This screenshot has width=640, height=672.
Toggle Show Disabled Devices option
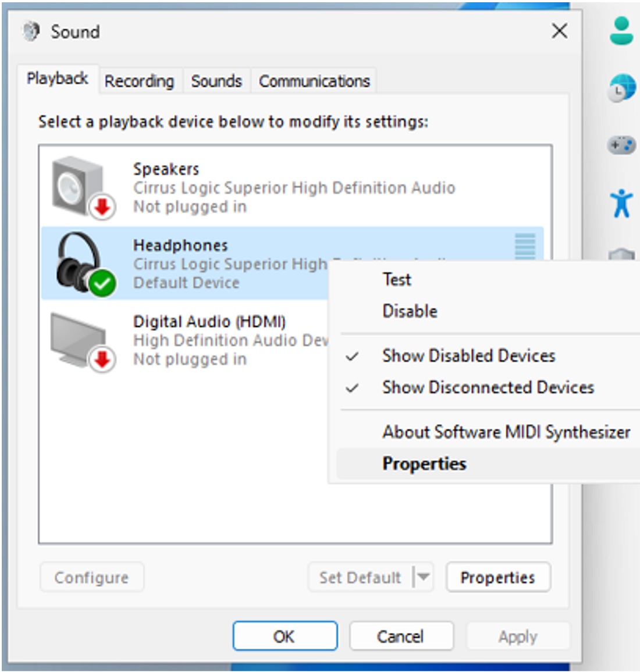468,355
